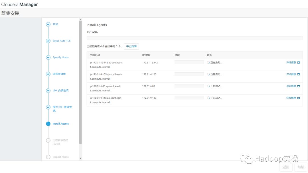Select hostname ip-172-31-12-142.ap-southeast-1.compute.internal
Viewport: 308px width, 173px height.
pos(106,65)
